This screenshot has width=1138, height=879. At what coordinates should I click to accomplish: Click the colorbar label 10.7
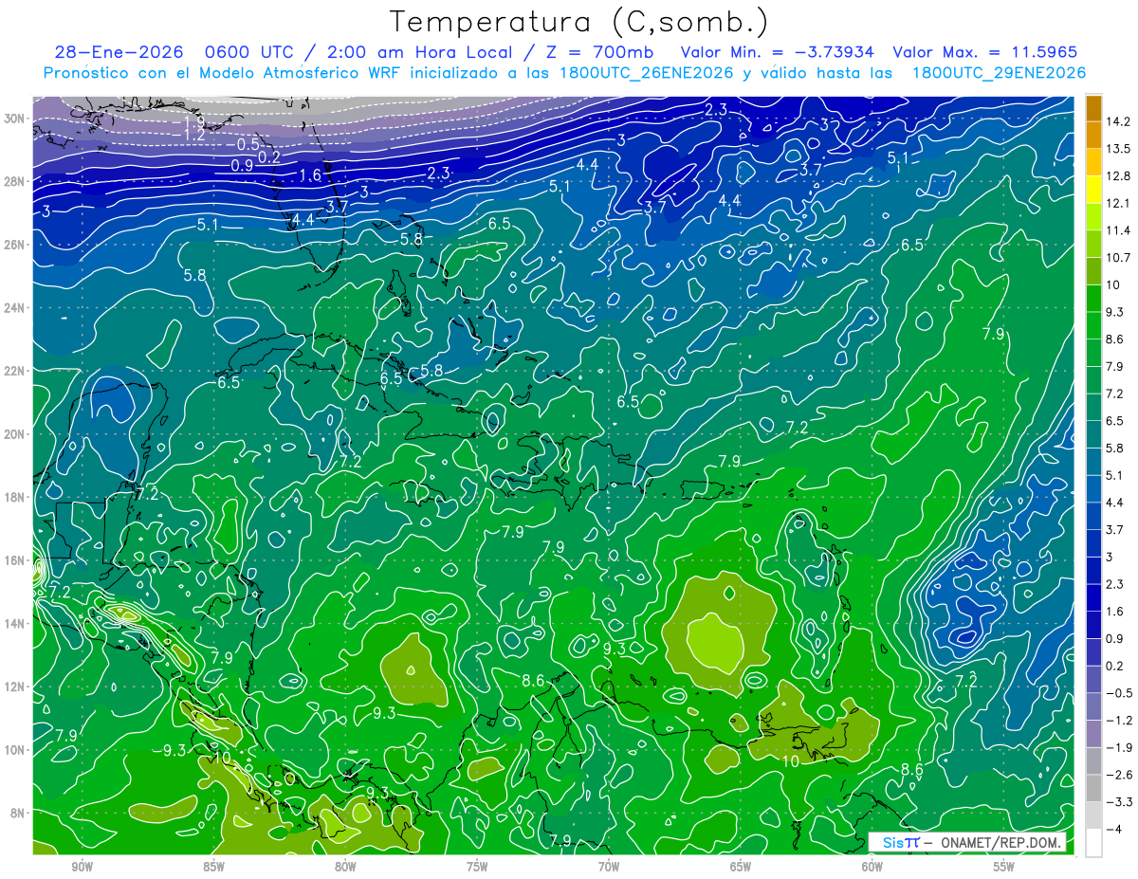(x=1118, y=258)
